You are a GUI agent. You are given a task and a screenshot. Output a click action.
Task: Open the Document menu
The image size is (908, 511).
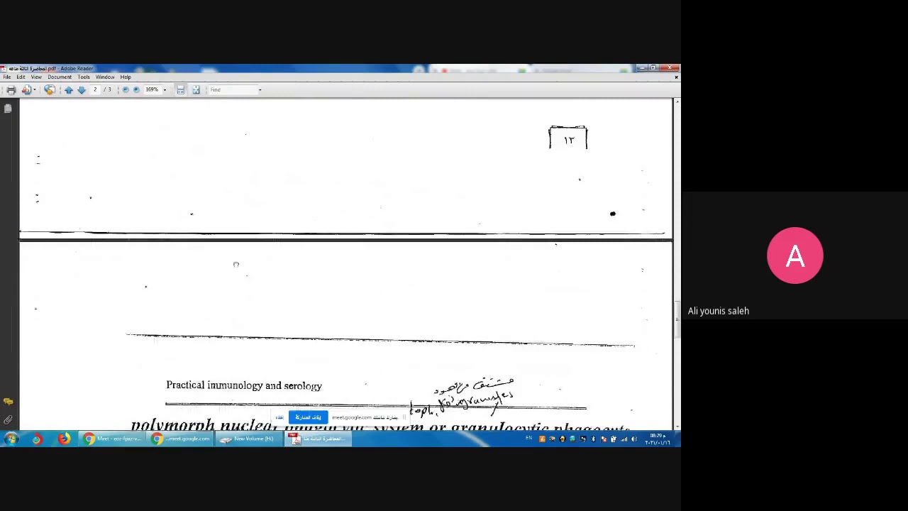60,77
